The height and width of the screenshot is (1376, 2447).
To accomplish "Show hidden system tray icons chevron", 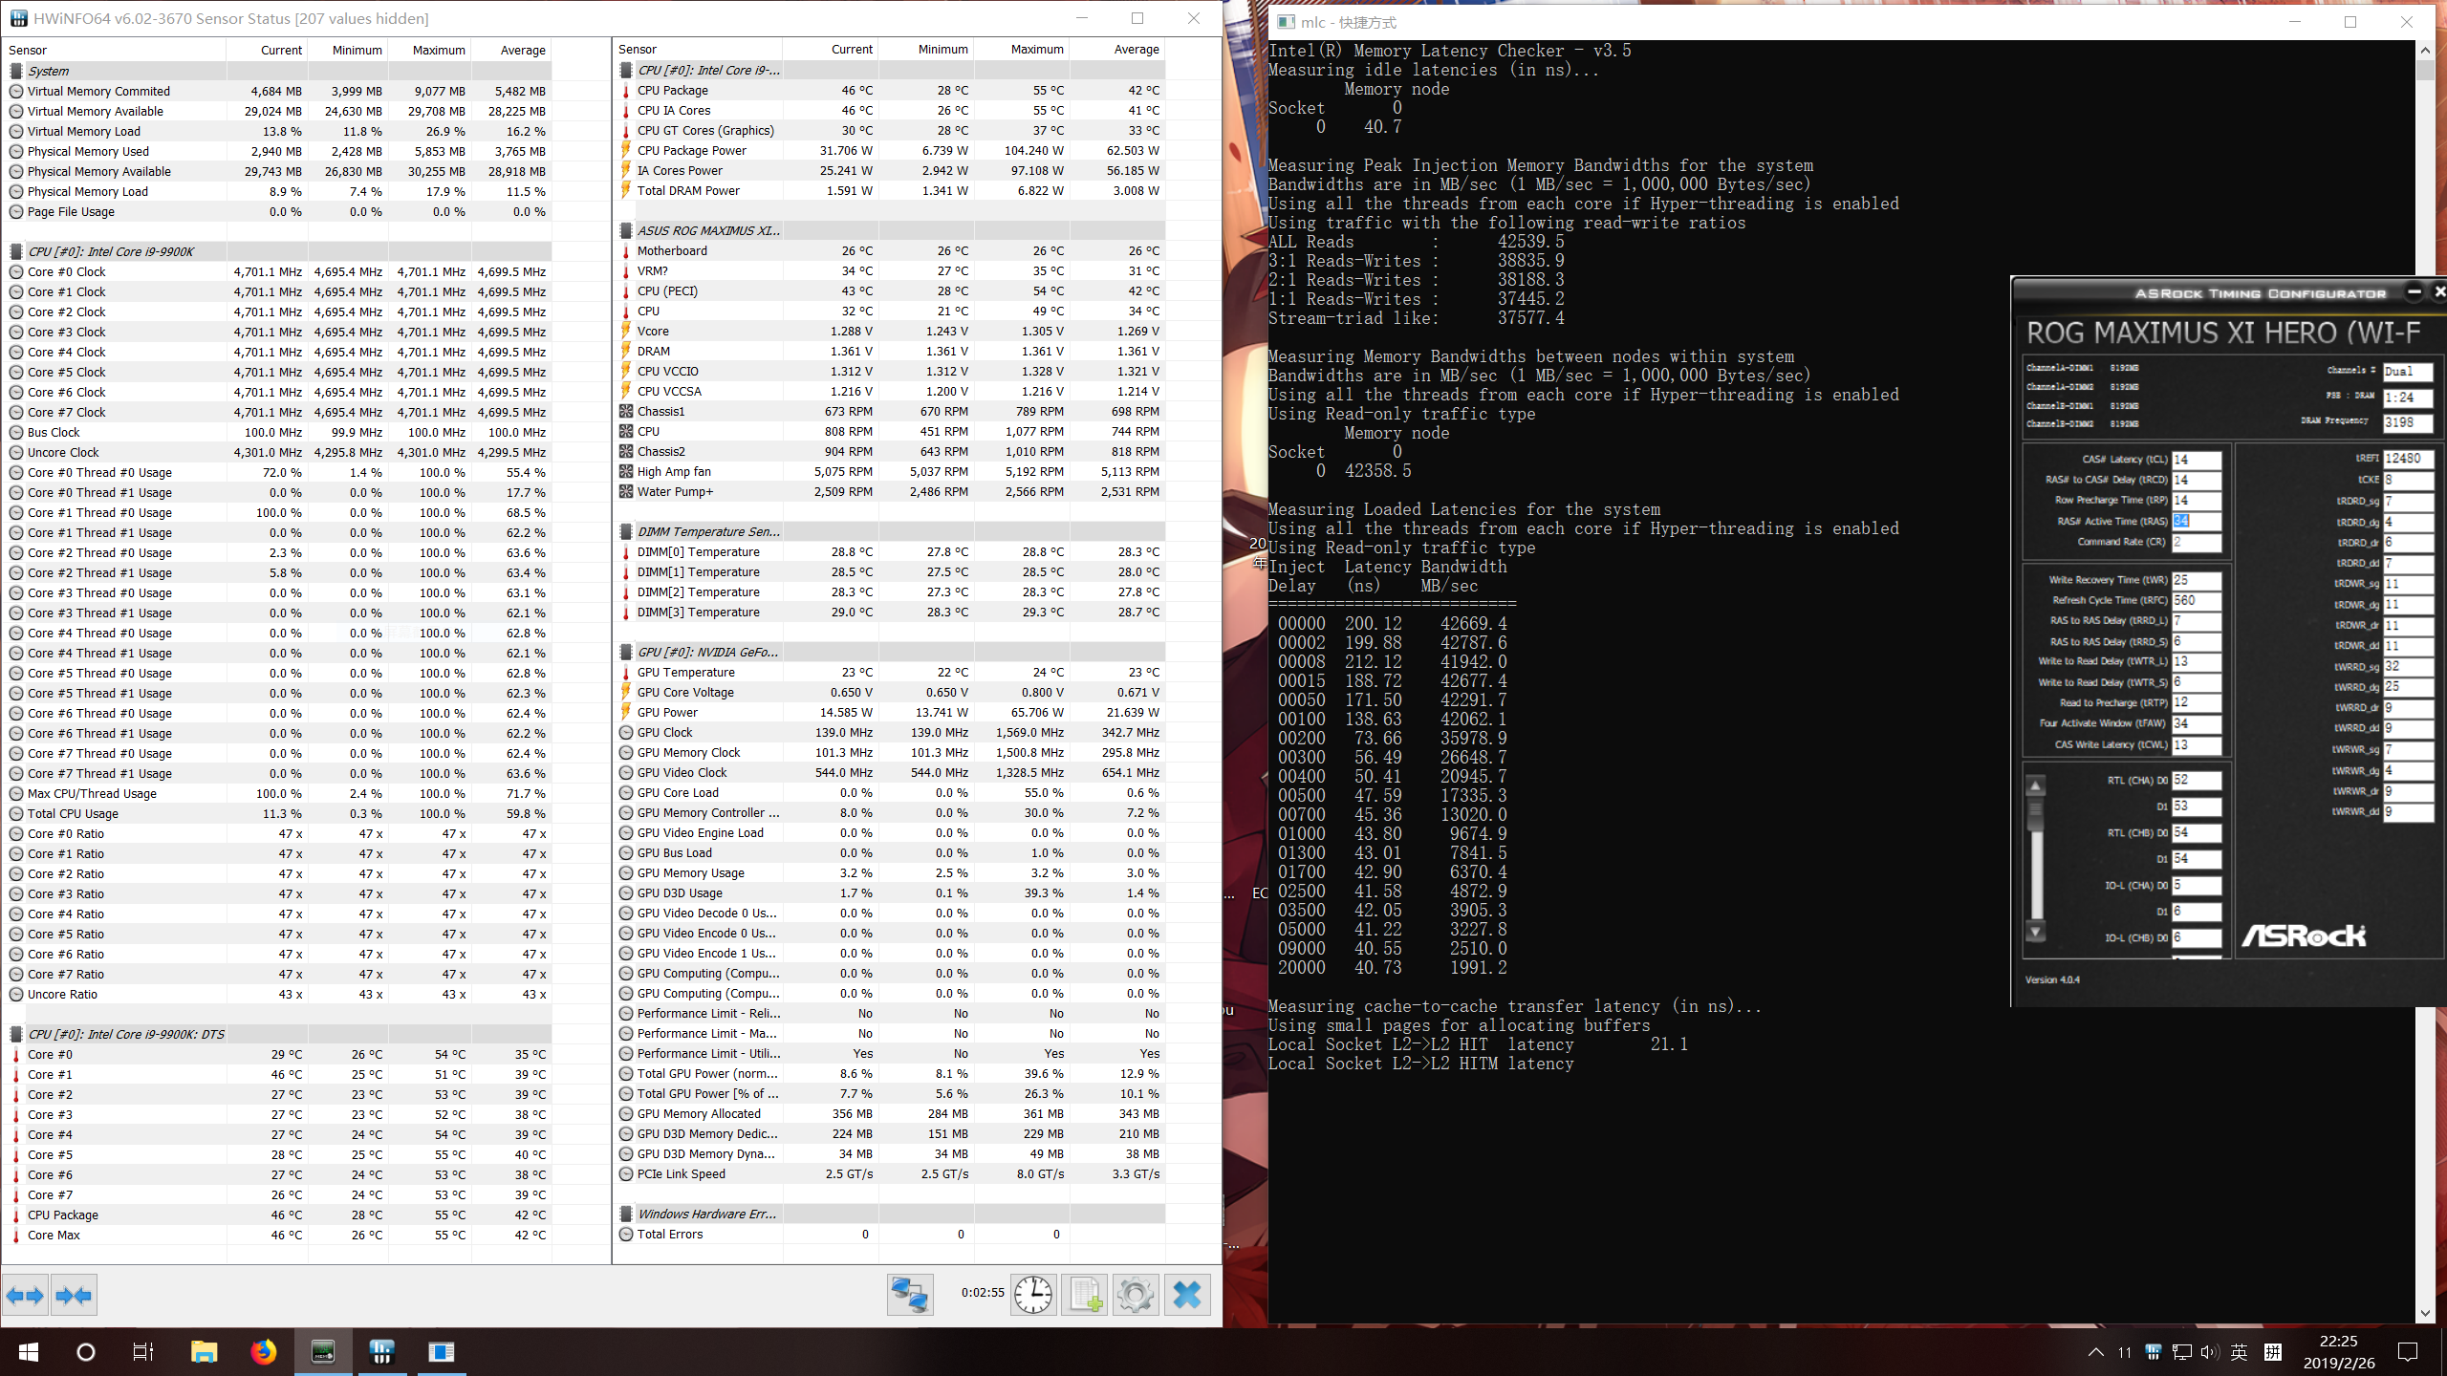I will [x=2095, y=1351].
